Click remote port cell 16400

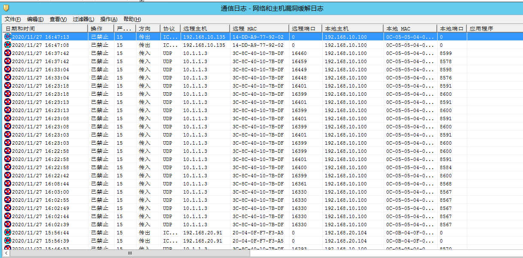pyautogui.click(x=299, y=167)
